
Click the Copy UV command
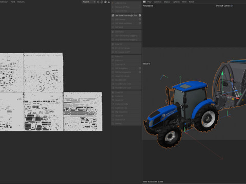coord(126,93)
